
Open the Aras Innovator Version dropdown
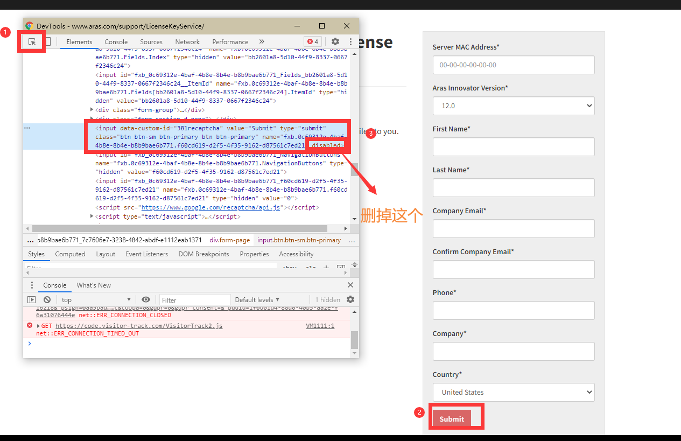click(513, 106)
